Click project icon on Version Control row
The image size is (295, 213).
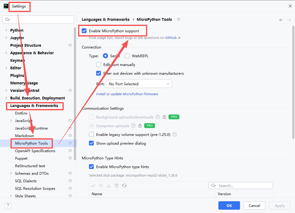coord(70,90)
